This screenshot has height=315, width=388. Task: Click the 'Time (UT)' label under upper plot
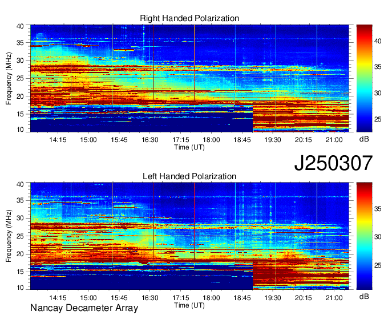pyautogui.click(x=189, y=147)
